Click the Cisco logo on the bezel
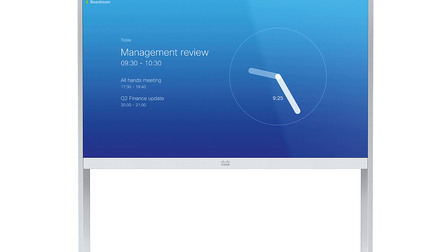Viewport: 448px width, 252px height. [225, 163]
